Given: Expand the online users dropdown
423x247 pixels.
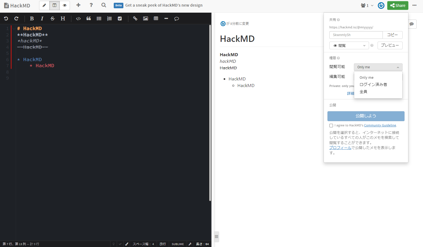Looking at the screenshot, I should pyautogui.click(x=367, y=5).
